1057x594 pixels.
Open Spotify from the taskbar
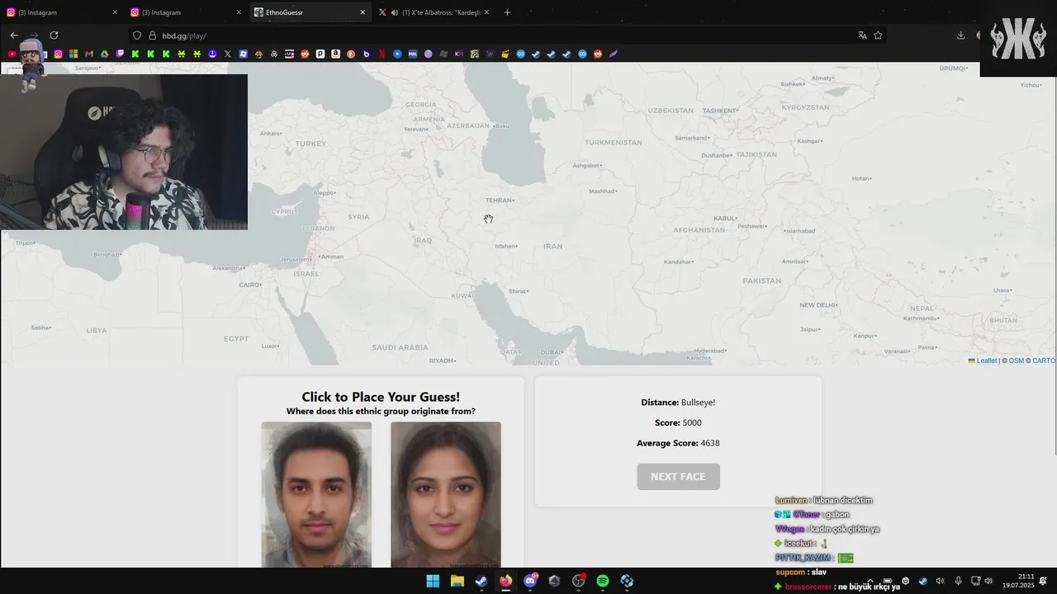602,581
